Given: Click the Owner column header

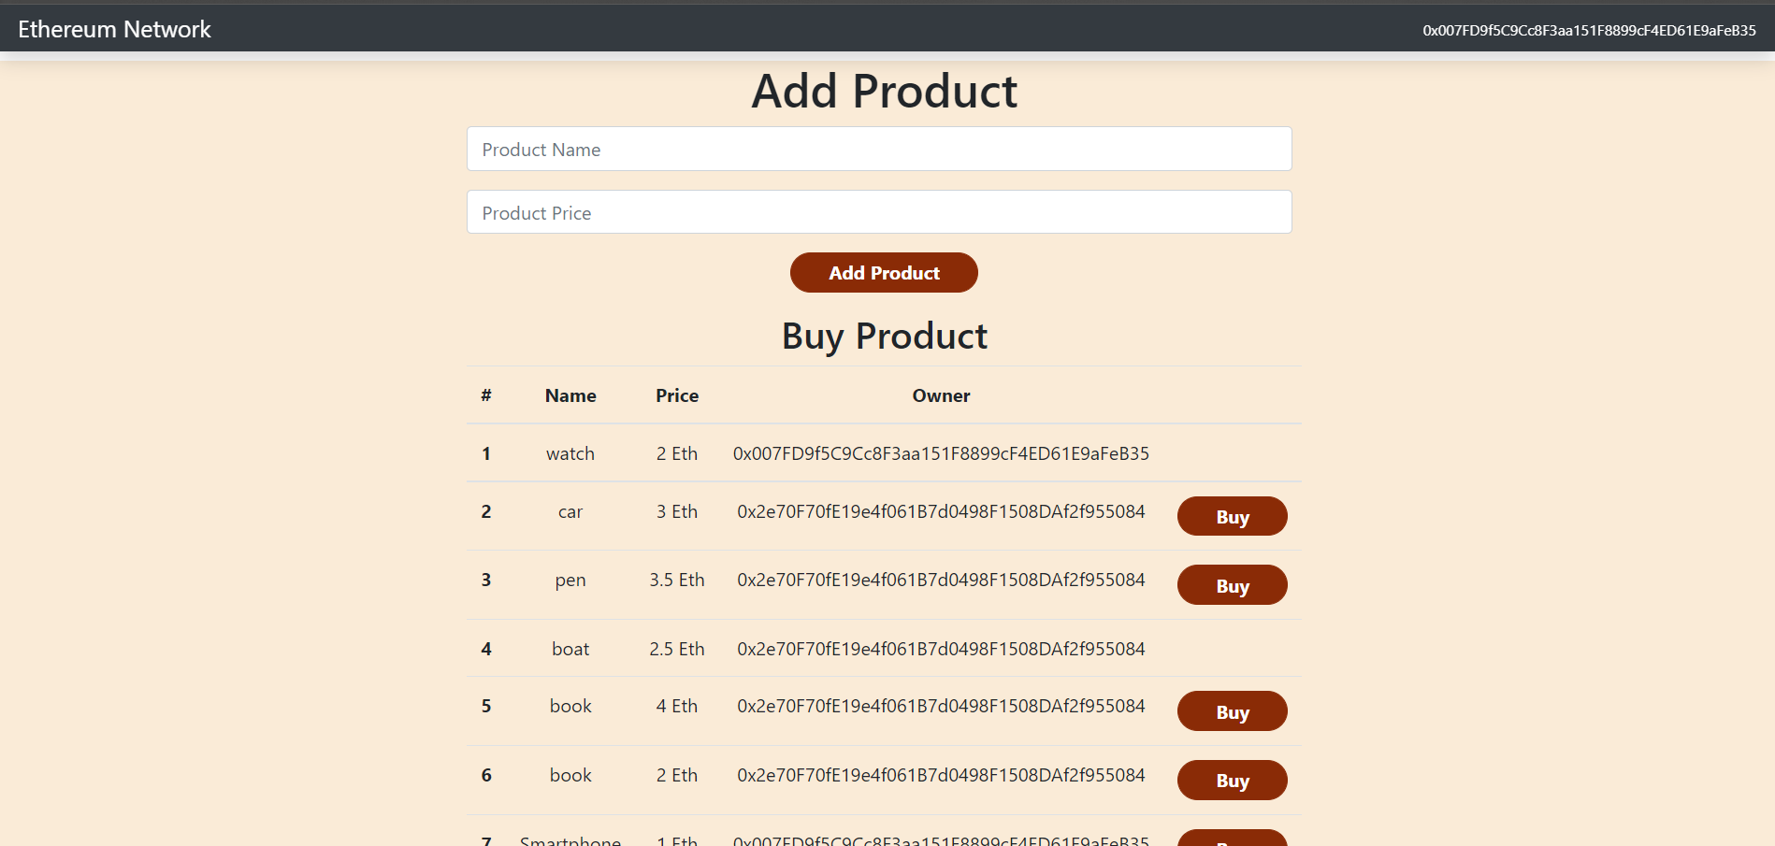Looking at the screenshot, I should click(941, 395).
